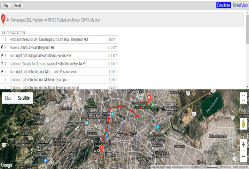Click the Zoológico de San Juan de Aragón marker
The height and width of the screenshot is (169, 249).
coord(153,104)
